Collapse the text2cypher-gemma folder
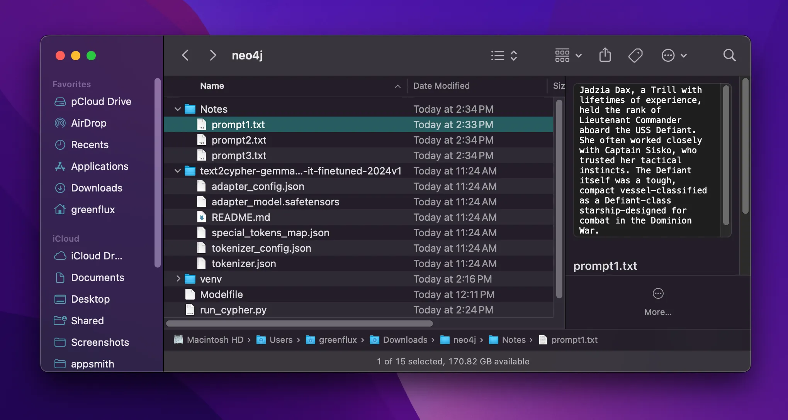Image resolution: width=788 pixels, height=420 pixels. click(178, 171)
